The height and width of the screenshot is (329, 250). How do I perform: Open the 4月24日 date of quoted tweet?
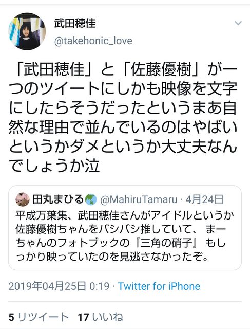(x=204, y=199)
